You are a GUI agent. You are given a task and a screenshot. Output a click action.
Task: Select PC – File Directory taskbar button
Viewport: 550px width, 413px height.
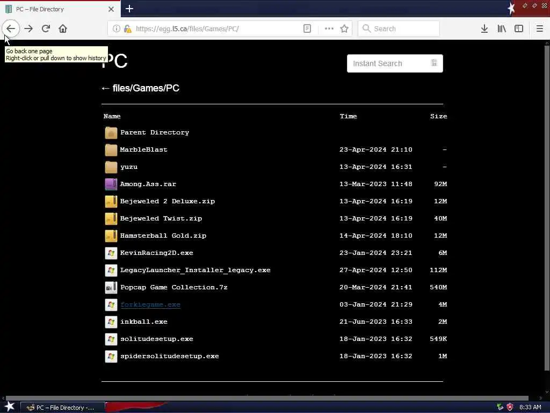pyautogui.click(x=62, y=408)
